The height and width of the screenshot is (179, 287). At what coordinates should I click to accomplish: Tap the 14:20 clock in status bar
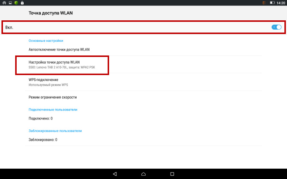click(281, 3)
